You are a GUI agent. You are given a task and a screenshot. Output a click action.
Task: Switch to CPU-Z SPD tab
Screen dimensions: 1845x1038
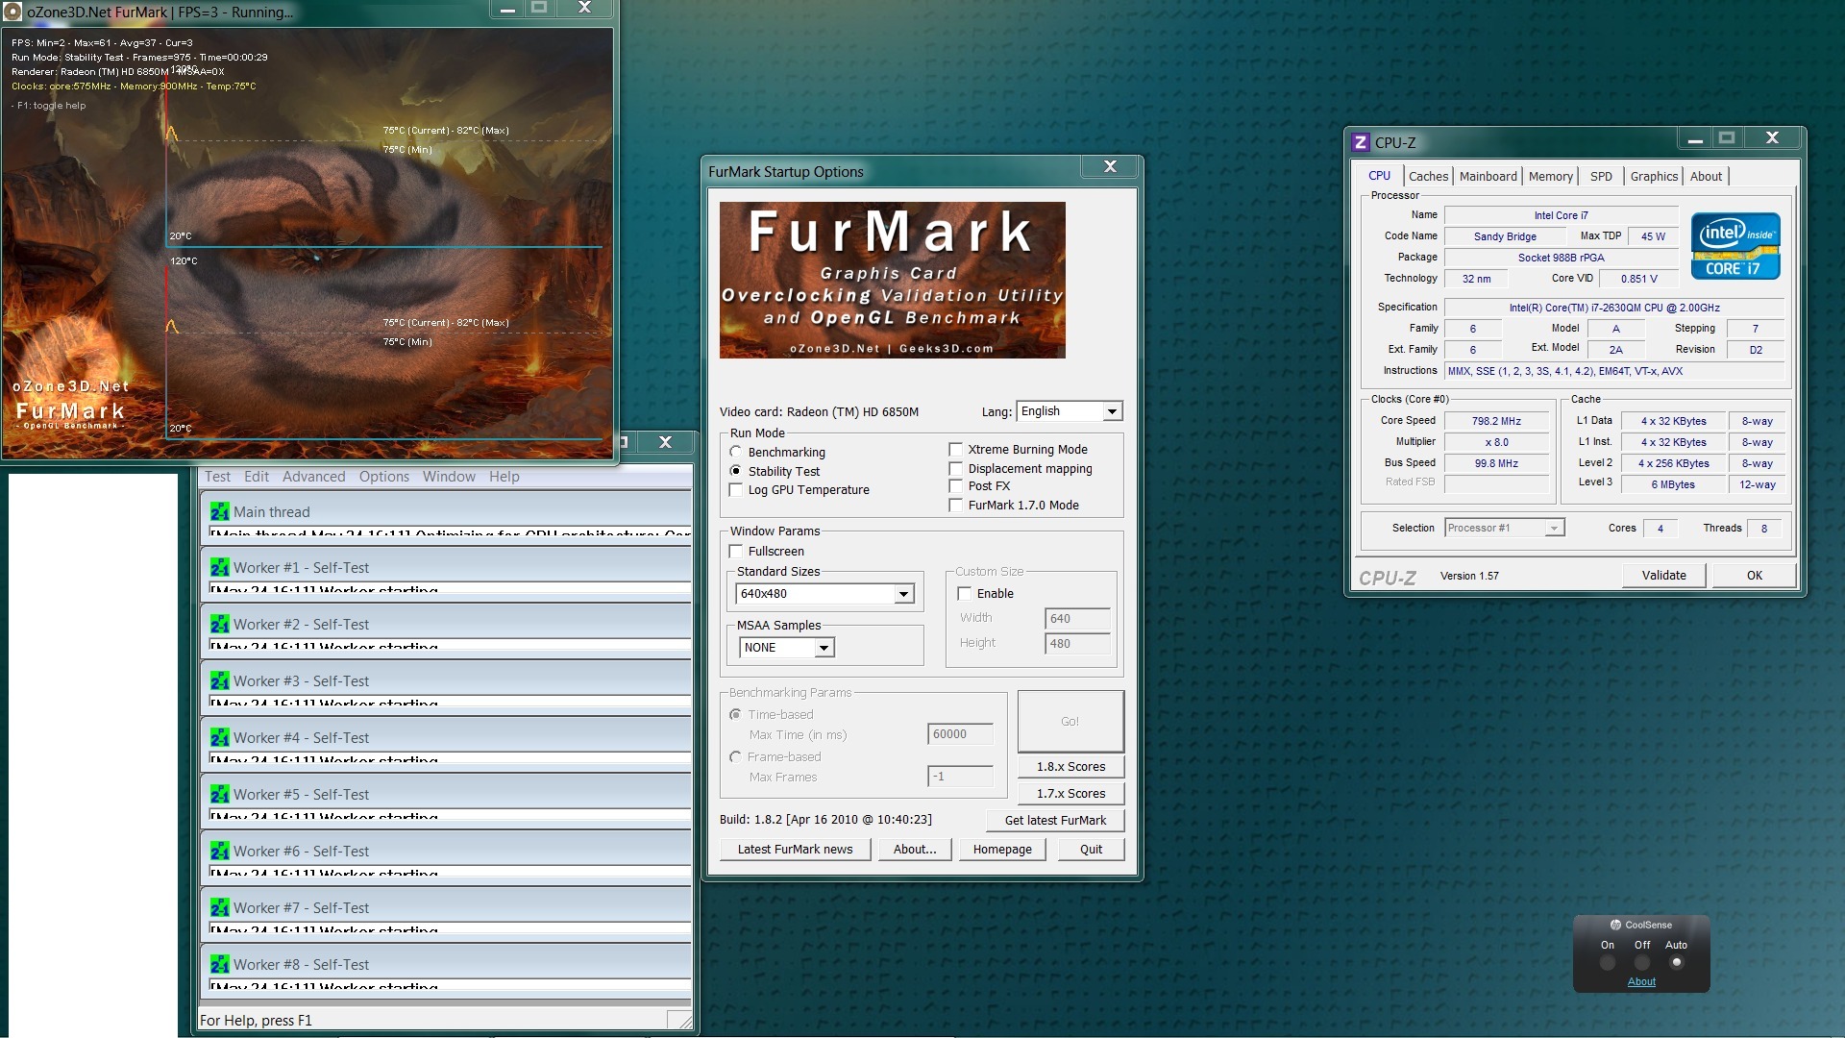(x=1601, y=176)
